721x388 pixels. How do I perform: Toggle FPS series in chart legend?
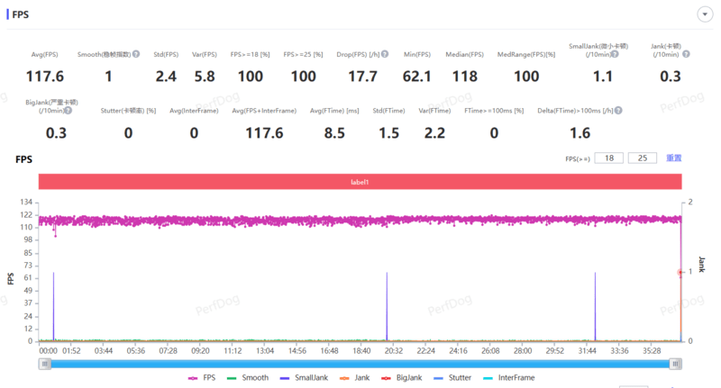[203, 379]
